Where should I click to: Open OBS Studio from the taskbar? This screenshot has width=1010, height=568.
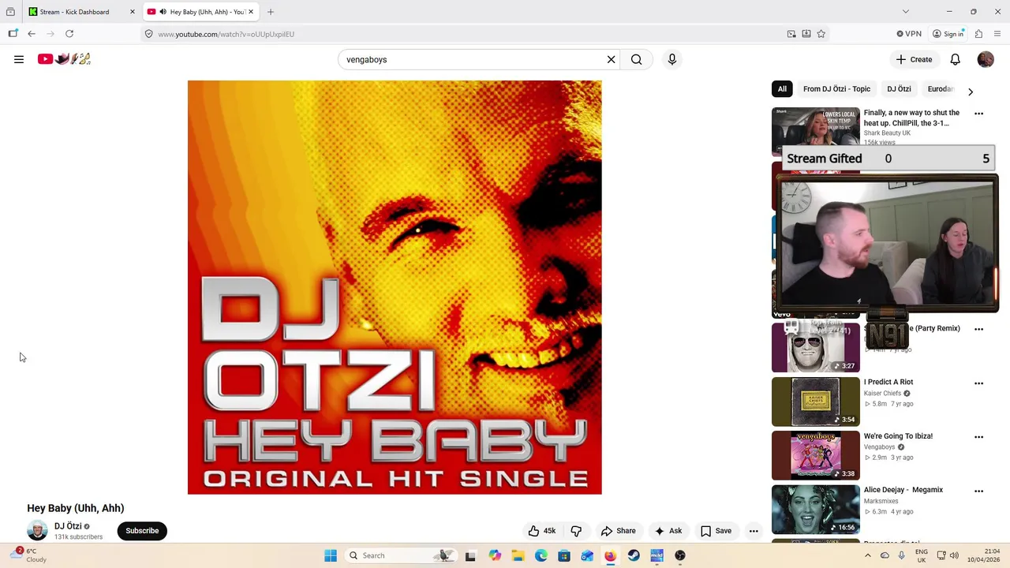click(680, 555)
